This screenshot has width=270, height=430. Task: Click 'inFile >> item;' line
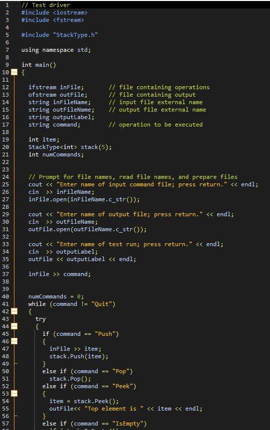pyautogui.click(x=75, y=349)
